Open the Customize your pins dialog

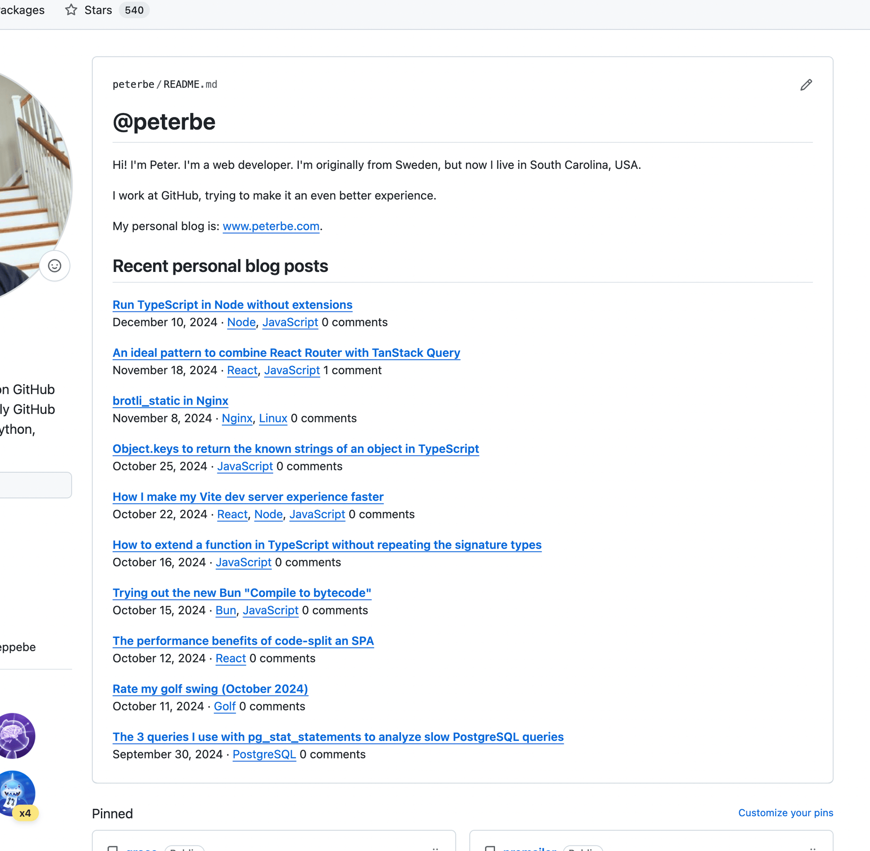pos(785,813)
